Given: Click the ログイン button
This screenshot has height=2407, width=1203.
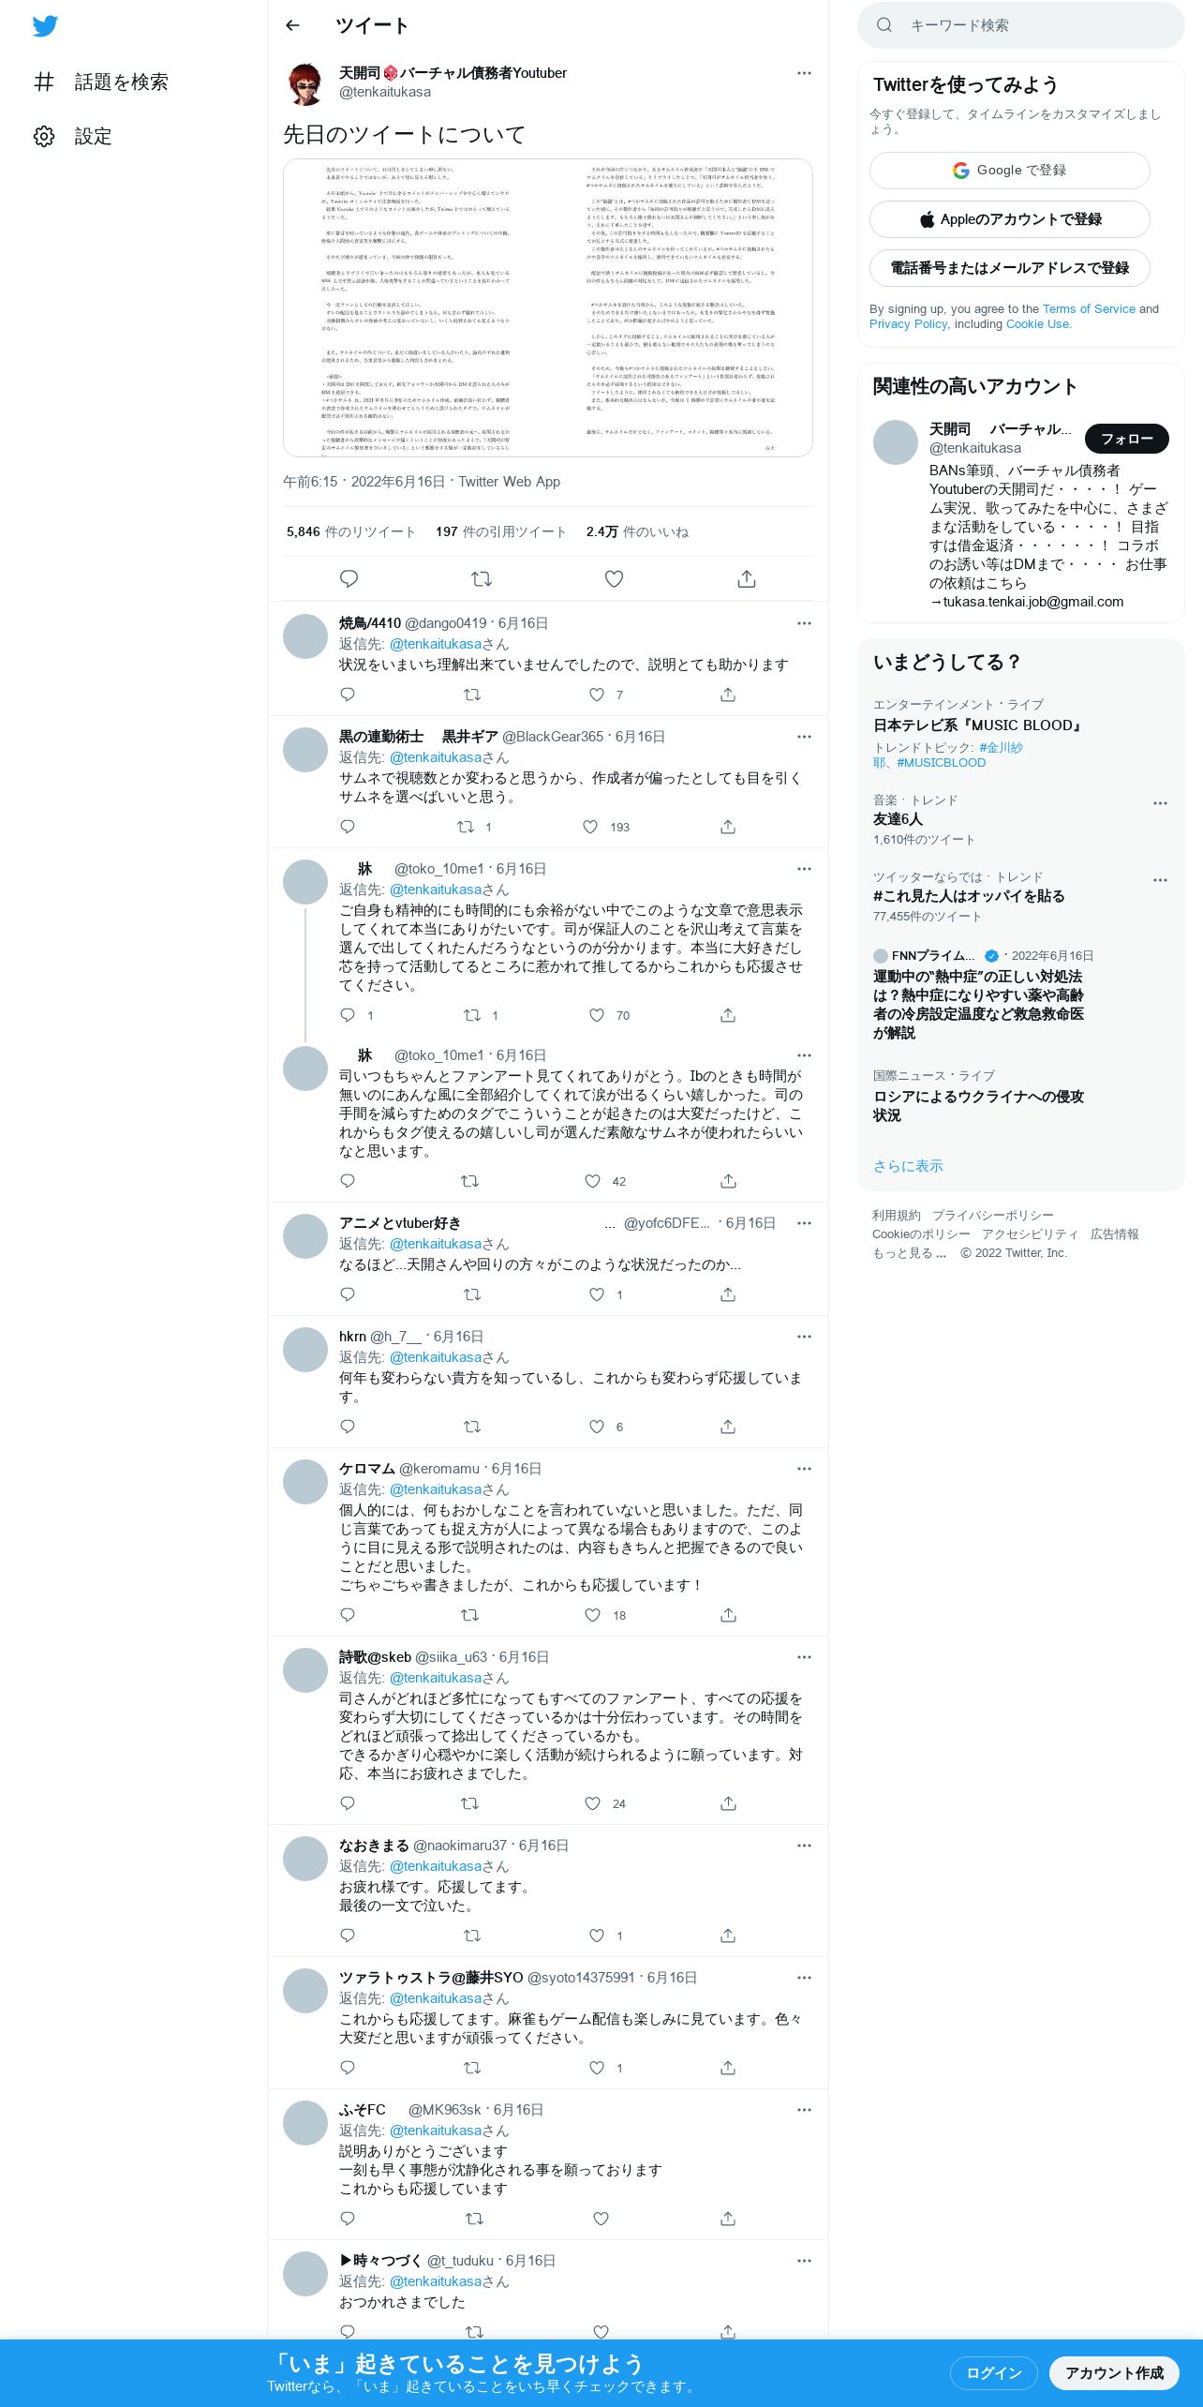Looking at the screenshot, I should tap(993, 2372).
